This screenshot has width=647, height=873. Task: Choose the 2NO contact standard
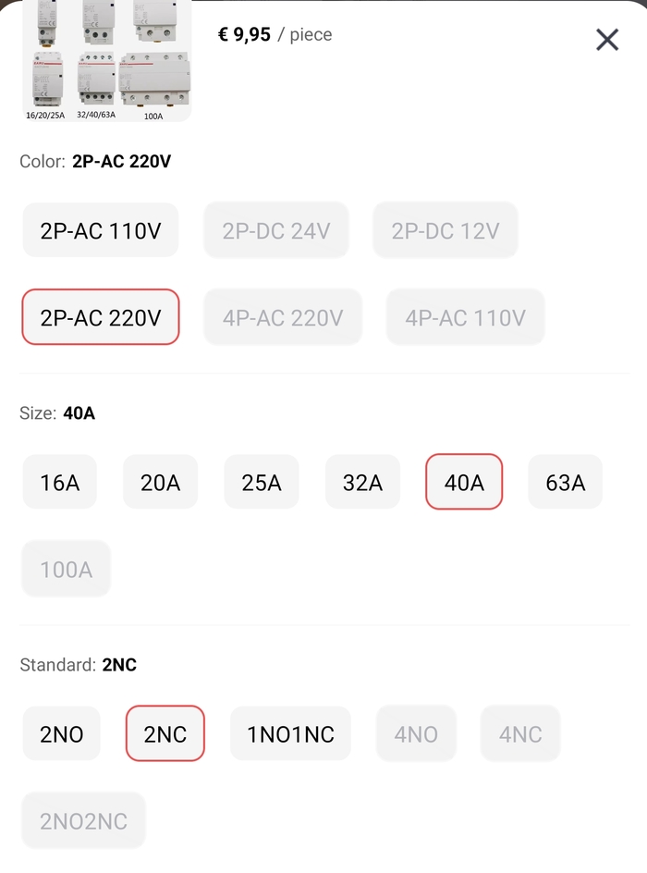click(x=62, y=734)
